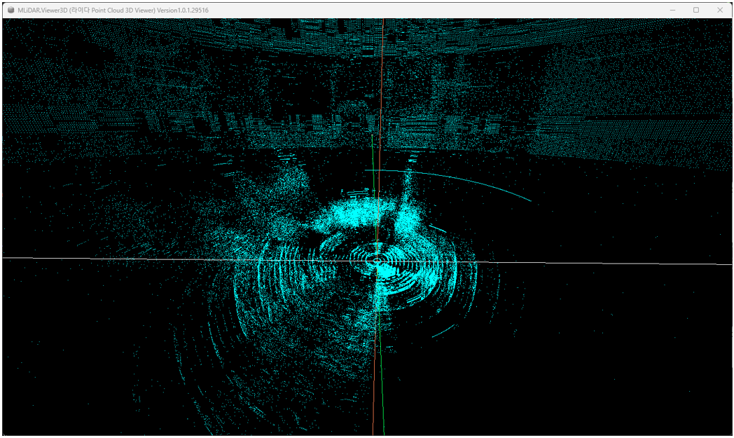Click the MLiDAR app icon in title bar
The height and width of the screenshot is (438, 734).
[11, 10]
